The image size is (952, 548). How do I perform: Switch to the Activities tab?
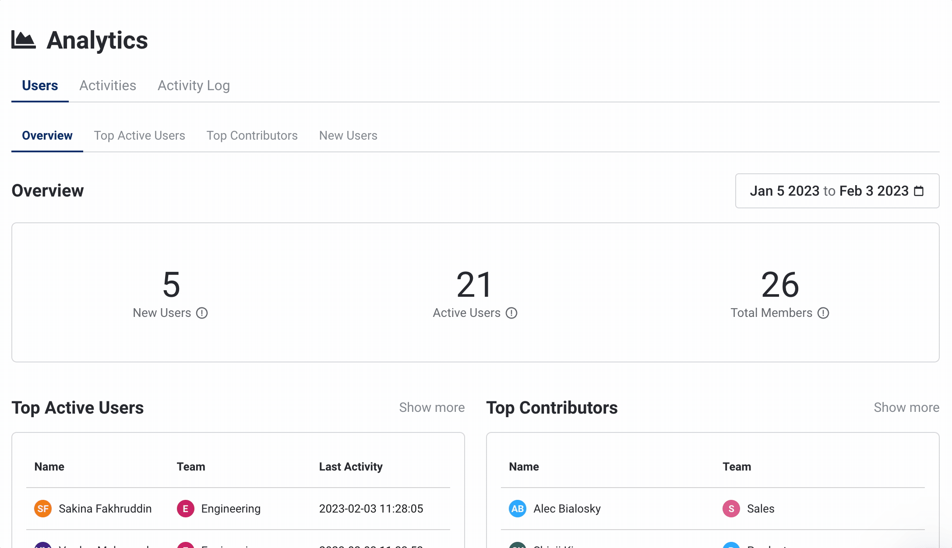pyautogui.click(x=108, y=85)
